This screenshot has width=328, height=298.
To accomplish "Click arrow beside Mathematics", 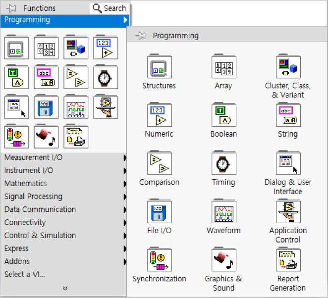I will coord(125,184).
